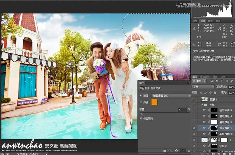Click 文档:60.2M/964.3M text in Info panel

pos(203,51)
